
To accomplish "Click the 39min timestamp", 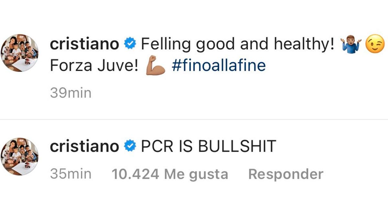I will [71, 93].
